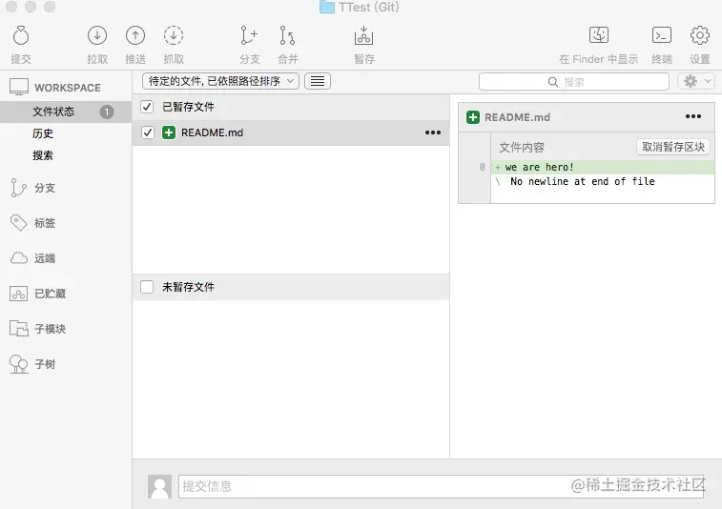Click the badge count 1 on 文件状态

point(107,112)
